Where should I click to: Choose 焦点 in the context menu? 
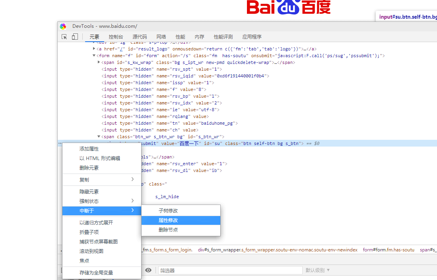102,261
